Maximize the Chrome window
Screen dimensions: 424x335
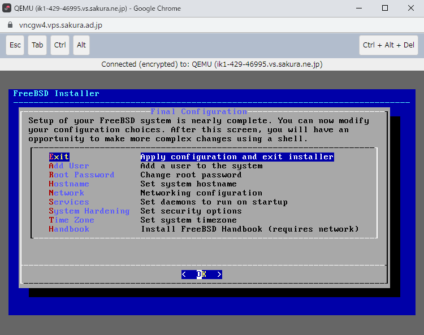click(385, 8)
